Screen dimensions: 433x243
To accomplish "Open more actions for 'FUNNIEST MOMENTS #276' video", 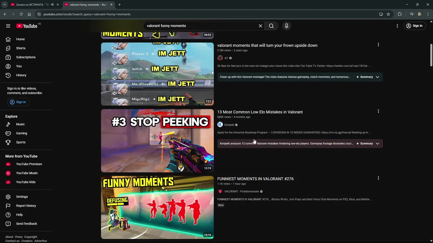I will (x=378, y=178).
